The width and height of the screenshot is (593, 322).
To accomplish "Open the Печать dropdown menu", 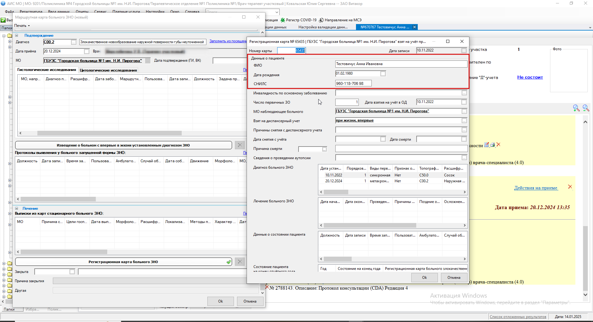I will (22, 26).
